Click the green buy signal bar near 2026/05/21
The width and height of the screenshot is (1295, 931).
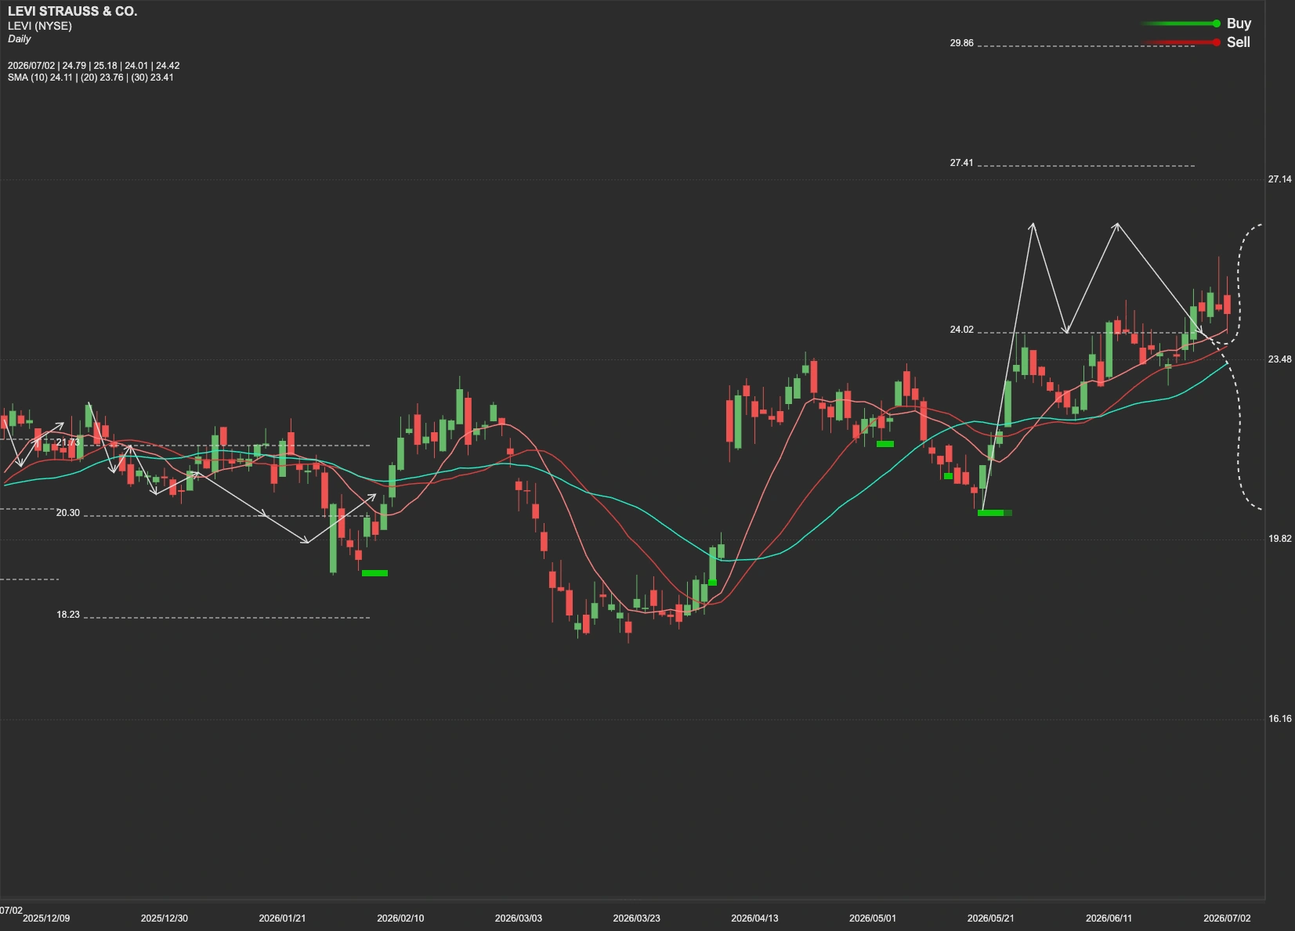click(994, 513)
